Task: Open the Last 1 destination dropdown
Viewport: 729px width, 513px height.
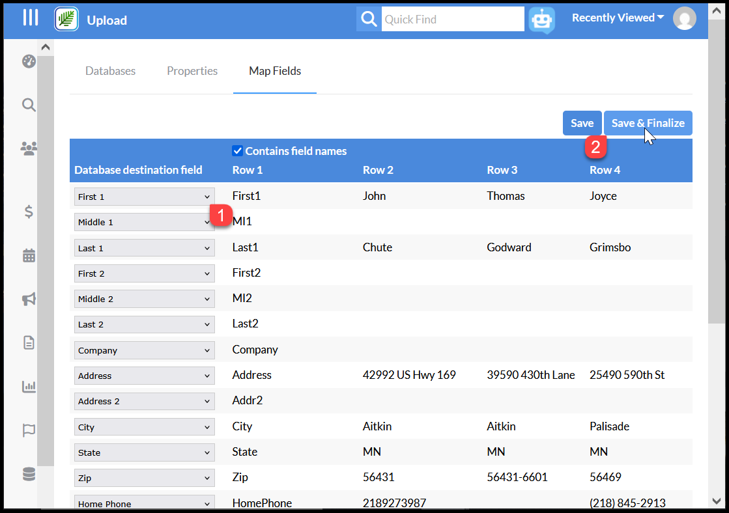Action: click(145, 248)
